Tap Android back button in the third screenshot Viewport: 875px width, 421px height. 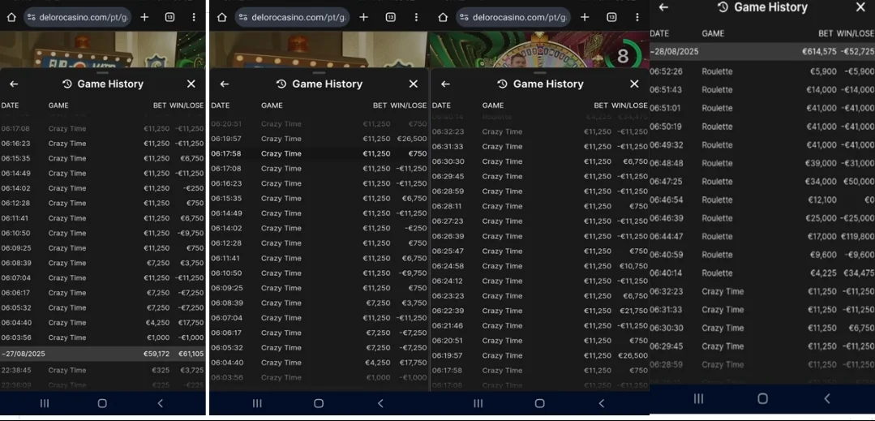point(602,403)
